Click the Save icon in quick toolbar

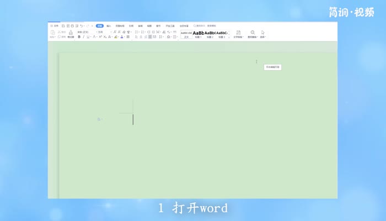(x=63, y=25)
